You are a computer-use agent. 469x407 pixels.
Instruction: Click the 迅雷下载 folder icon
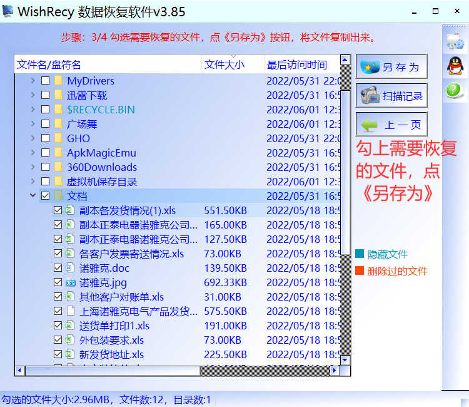[x=58, y=95]
